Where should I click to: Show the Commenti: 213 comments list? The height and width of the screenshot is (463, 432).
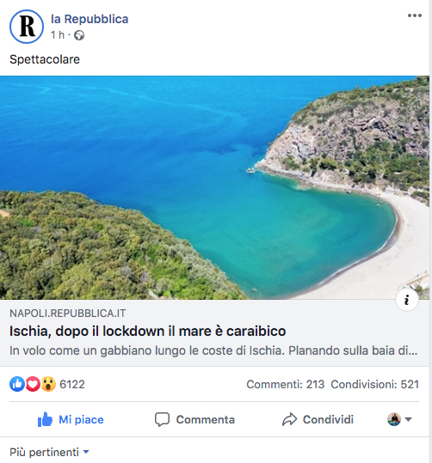pyautogui.click(x=286, y=385)
